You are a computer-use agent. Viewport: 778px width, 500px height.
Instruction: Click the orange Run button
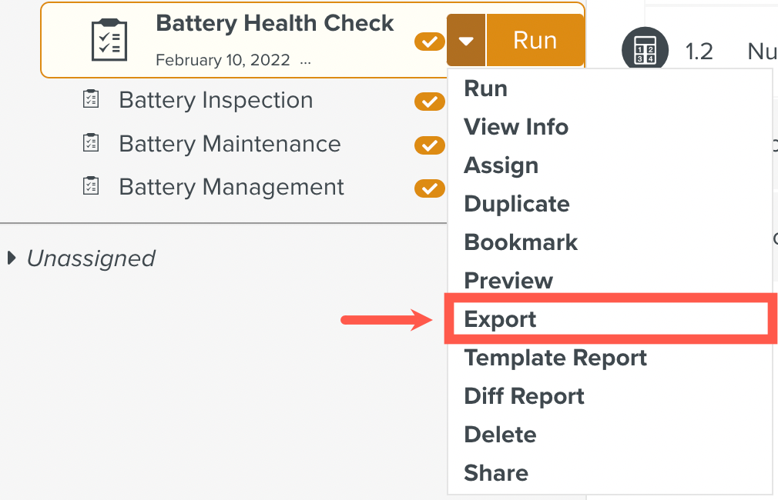[x=535, y=40]
